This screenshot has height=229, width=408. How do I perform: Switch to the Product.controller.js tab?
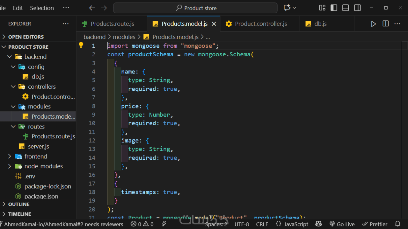261,24
